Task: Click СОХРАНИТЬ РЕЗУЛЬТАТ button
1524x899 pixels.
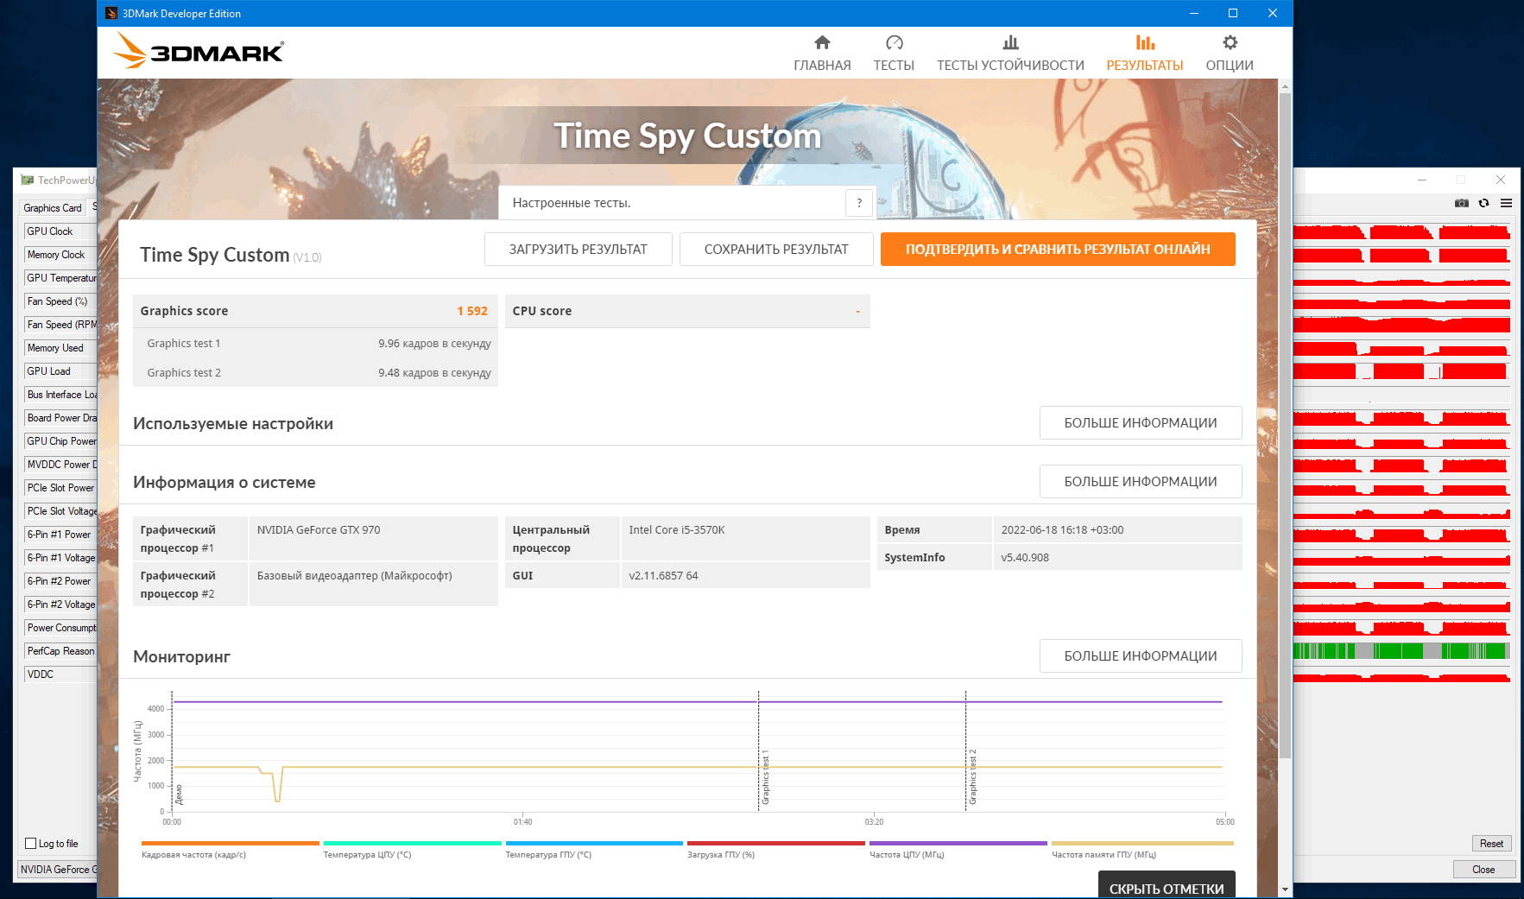Action: click(x=776, y=249)
